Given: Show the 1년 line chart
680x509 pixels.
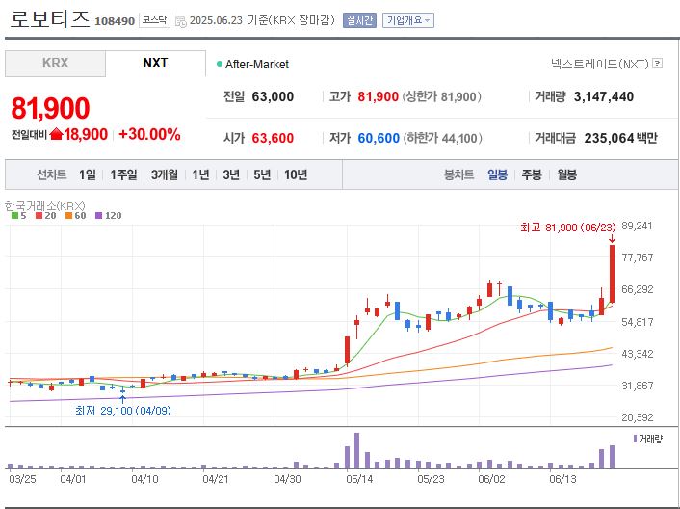Looking at the screenshot, I should click(x=200, y=174).
